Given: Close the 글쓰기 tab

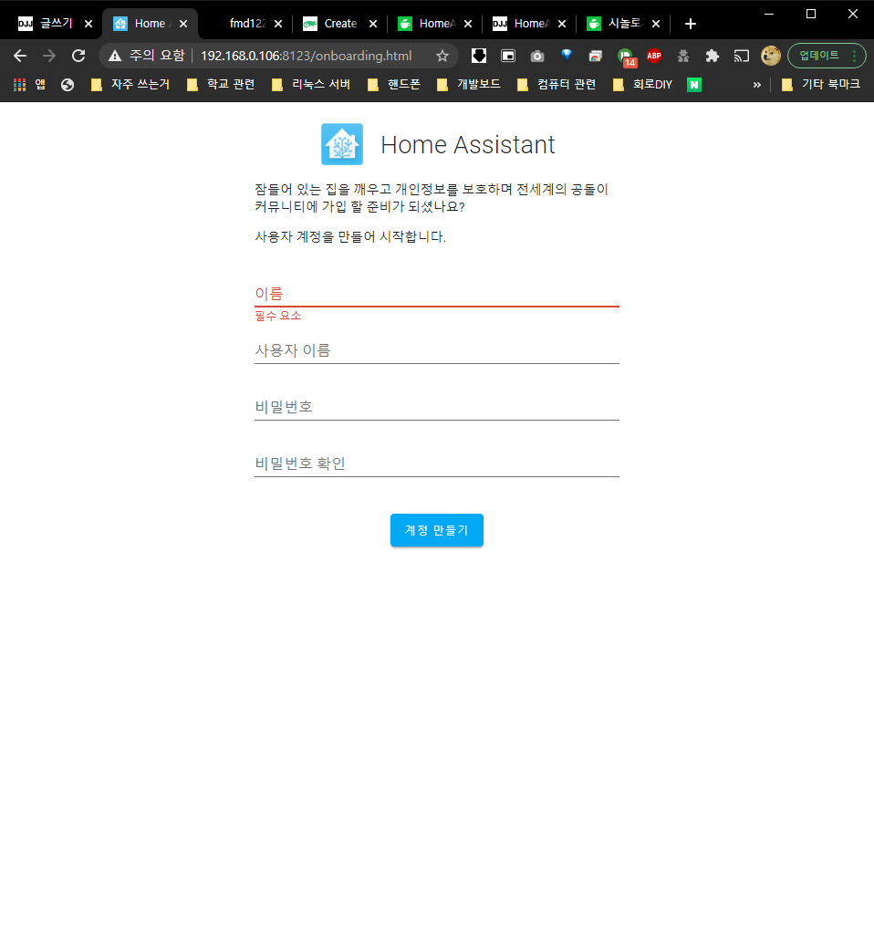Looking at the screenshot, I should tap(88, 24).
